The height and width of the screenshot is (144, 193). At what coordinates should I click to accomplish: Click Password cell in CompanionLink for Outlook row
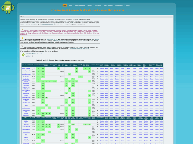(54, 81)
